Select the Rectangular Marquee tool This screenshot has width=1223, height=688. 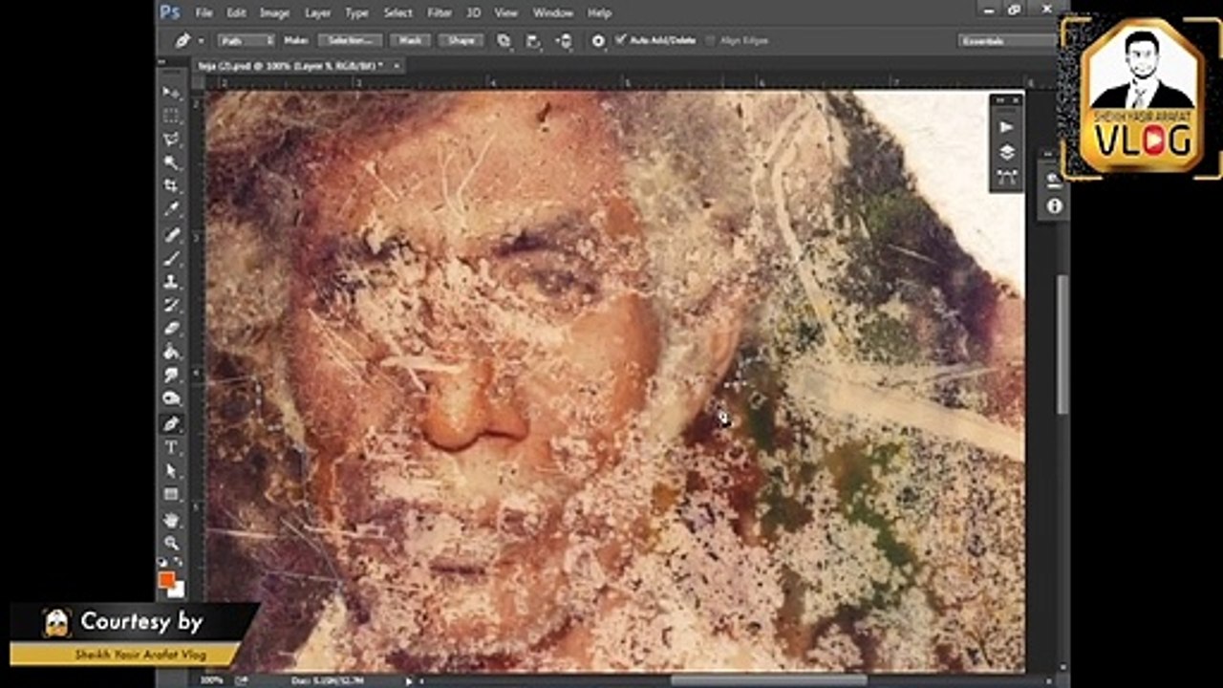[x=171, y=116]
